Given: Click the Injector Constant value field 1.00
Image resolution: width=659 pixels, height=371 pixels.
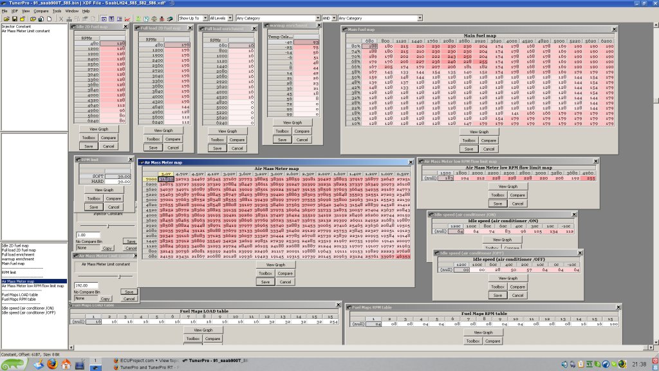Looking at the screenshot, I should [88, 234].
